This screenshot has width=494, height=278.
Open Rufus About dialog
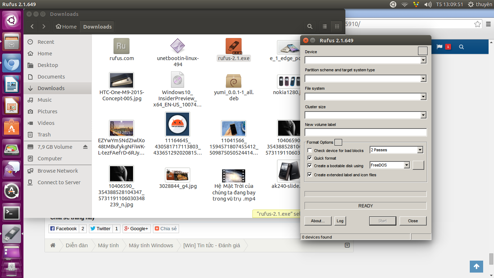click(x=318, y=221)
